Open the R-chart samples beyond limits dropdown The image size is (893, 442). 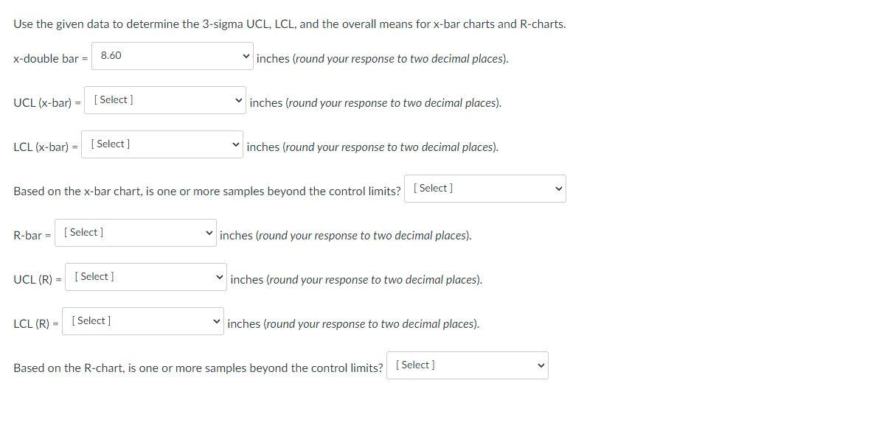click(466, 365)
